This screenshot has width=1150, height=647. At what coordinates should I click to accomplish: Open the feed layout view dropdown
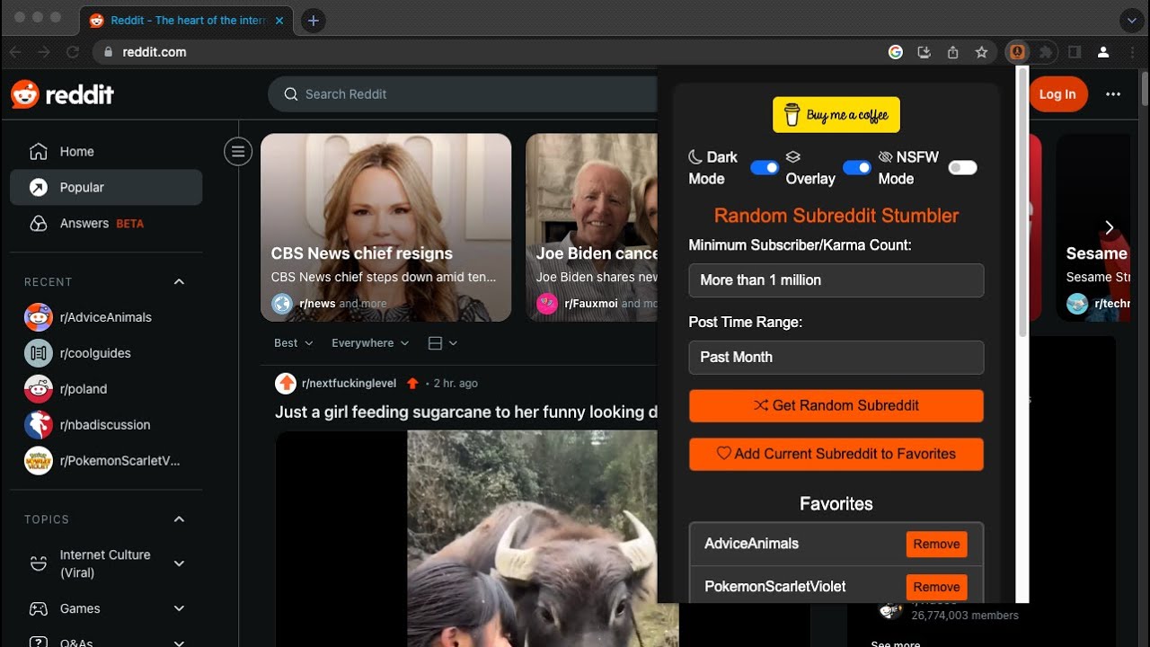[443, 343]
